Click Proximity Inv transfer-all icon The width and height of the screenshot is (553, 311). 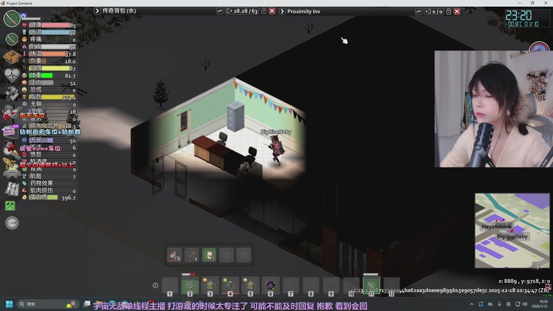point(418,12)
